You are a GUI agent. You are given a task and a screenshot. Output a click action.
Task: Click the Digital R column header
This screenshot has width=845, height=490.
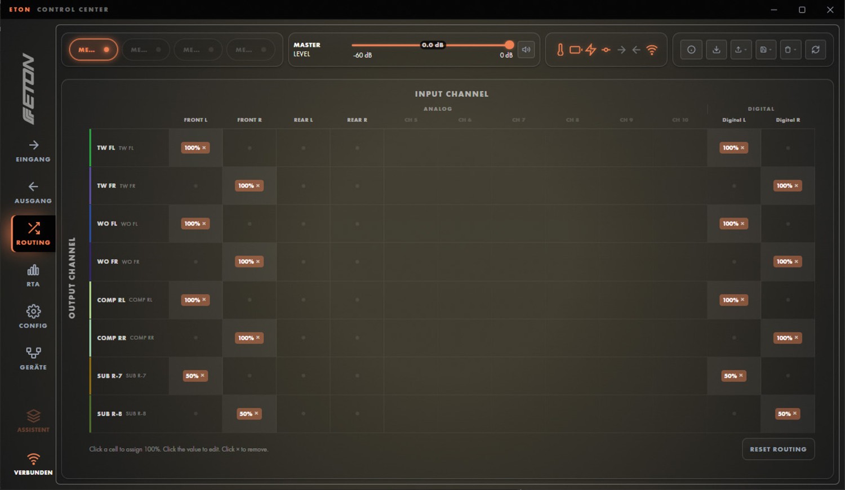[x=788, y=120]
